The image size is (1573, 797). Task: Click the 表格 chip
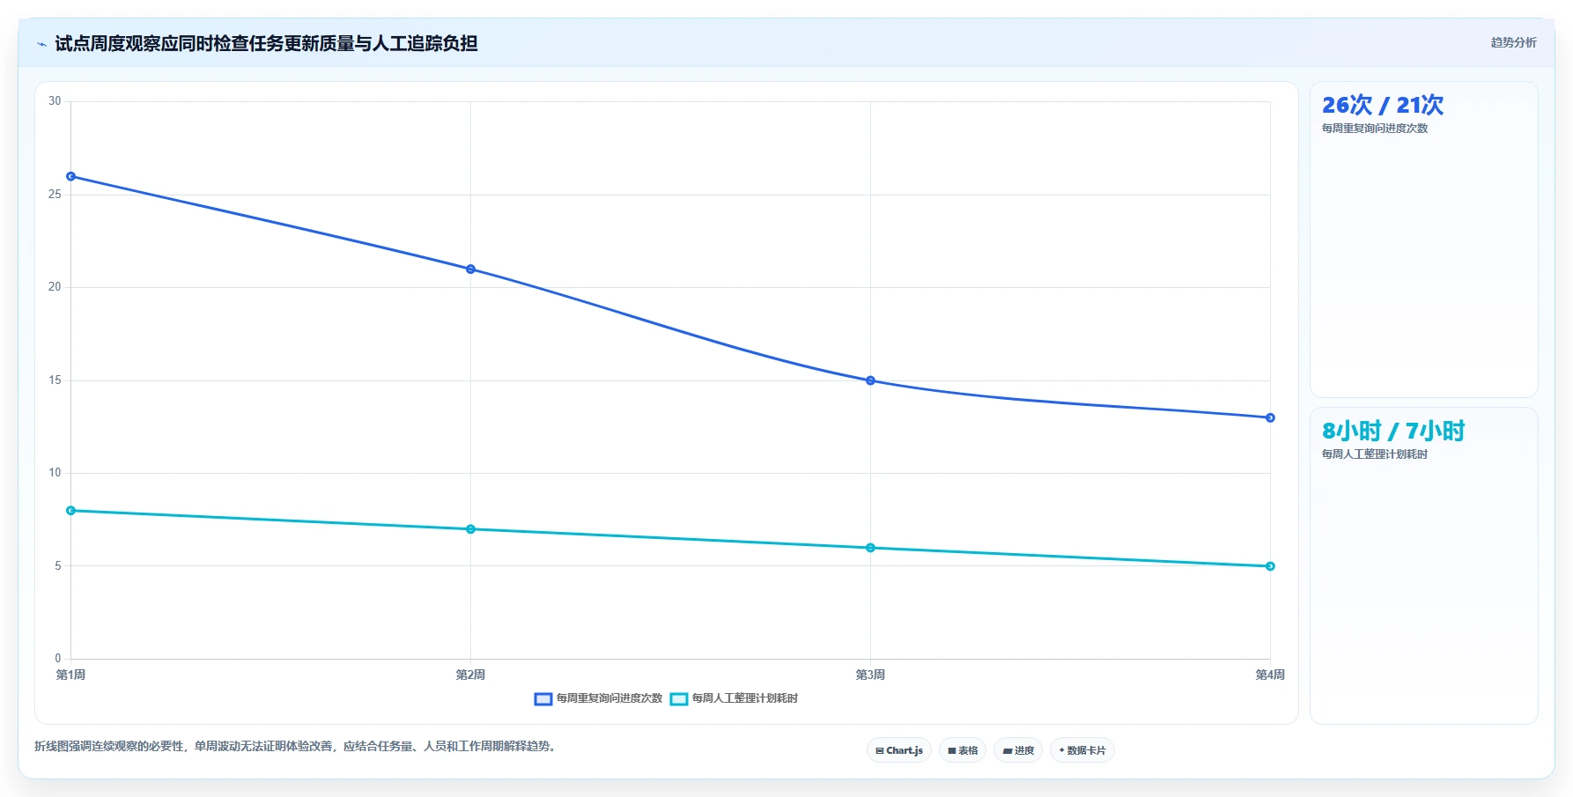pyautogui.click(x=963, y=750)
